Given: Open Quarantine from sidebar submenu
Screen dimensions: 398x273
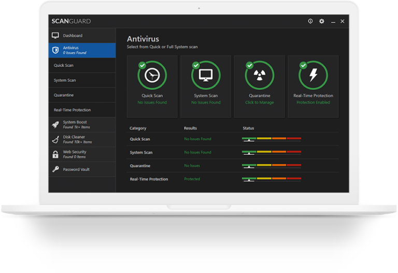Looking at the screenshot, I should pos(82,95).
